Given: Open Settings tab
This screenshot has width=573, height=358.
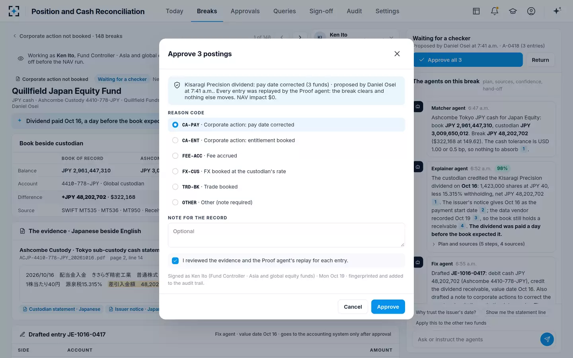Looking at the screenshot, I should click(x=387, y=11).
